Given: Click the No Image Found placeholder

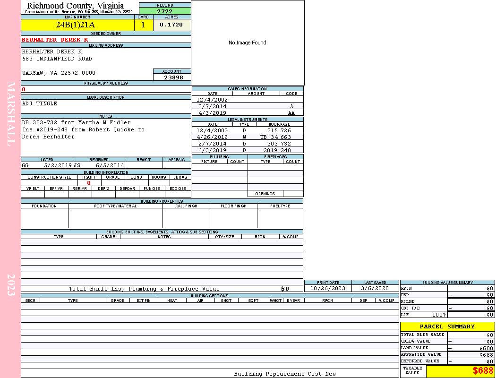Looking at the screenshot, I should click(x=247, y=43).
